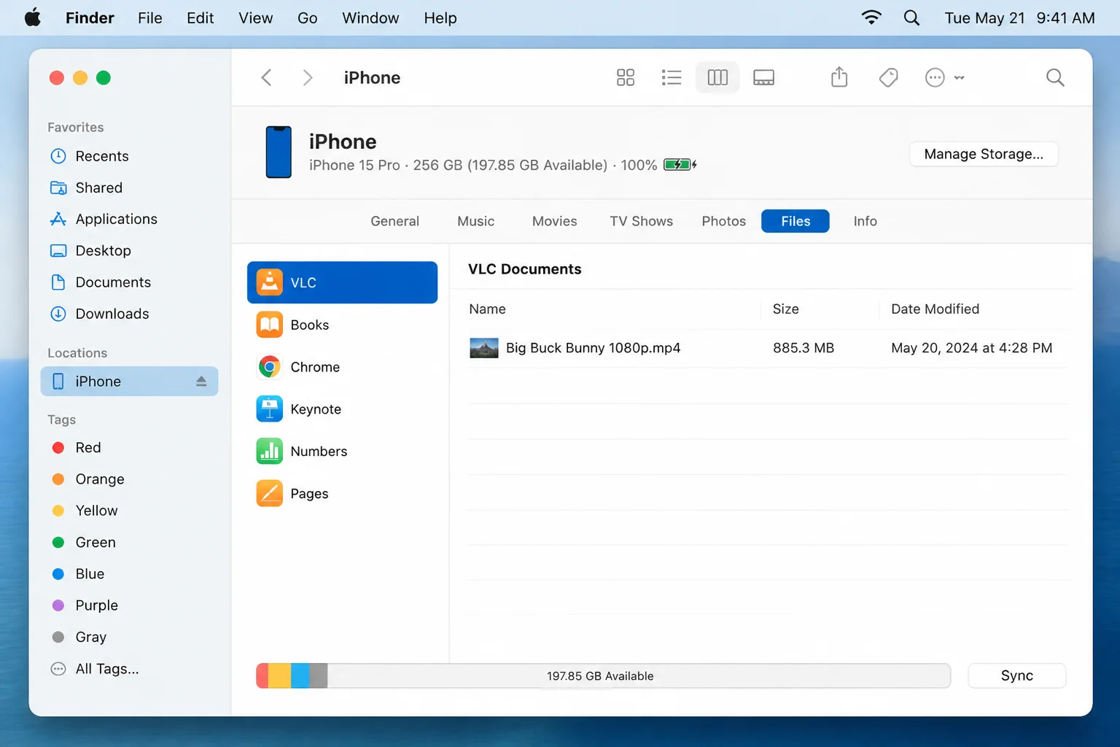Open the Edit menu
This screenshot has height=747, width=1120.
(200, 18)
